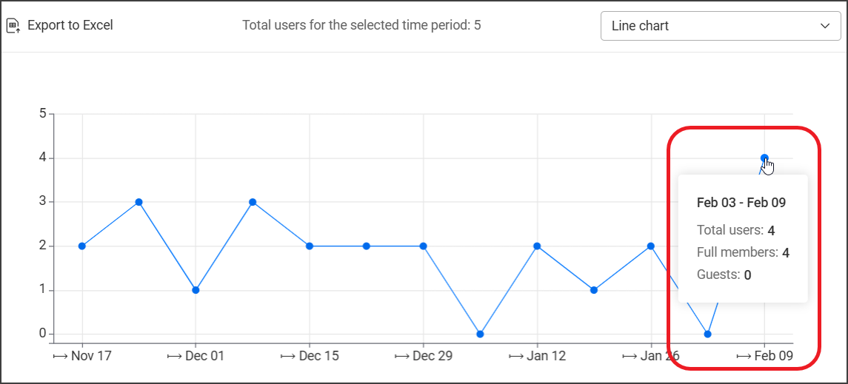
Task: Click the first peak point at value 3
Action: tap(138, 202)
